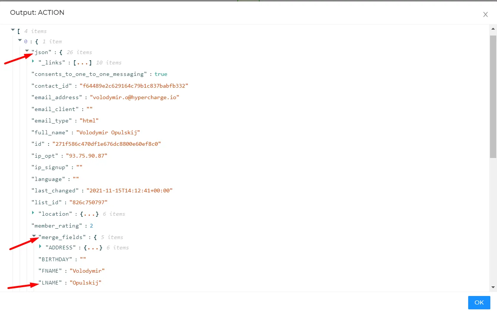Expand the "_links" array
Viewport: 497px width, 313px height.
[33, 61]
